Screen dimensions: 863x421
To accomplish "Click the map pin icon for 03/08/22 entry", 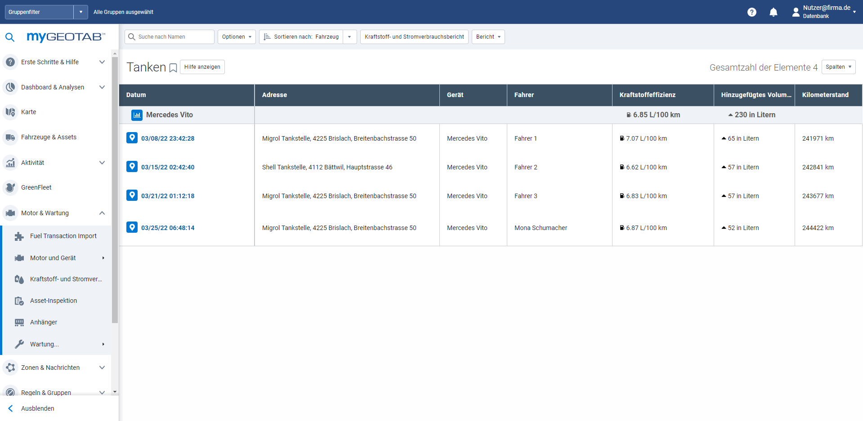I will tap(132, 138).
